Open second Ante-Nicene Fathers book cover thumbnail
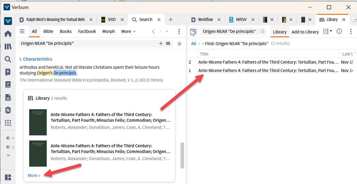357x184 pixels. tap(38, 154)
